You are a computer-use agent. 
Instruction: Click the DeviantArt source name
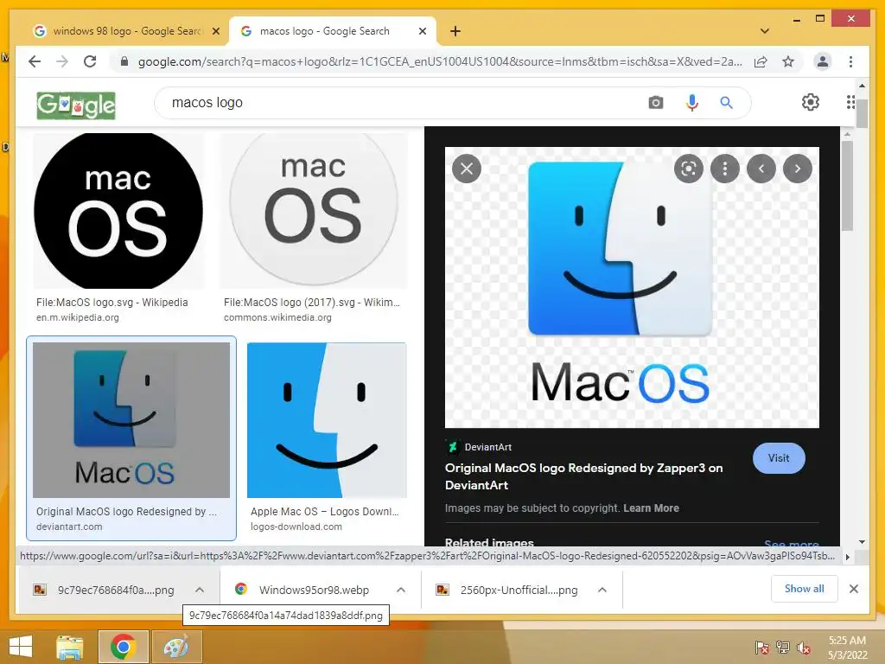click(487, 447)
